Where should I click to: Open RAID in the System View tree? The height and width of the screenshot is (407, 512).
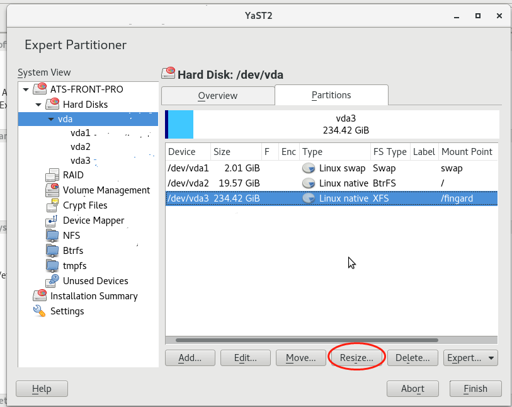[73, 175]
